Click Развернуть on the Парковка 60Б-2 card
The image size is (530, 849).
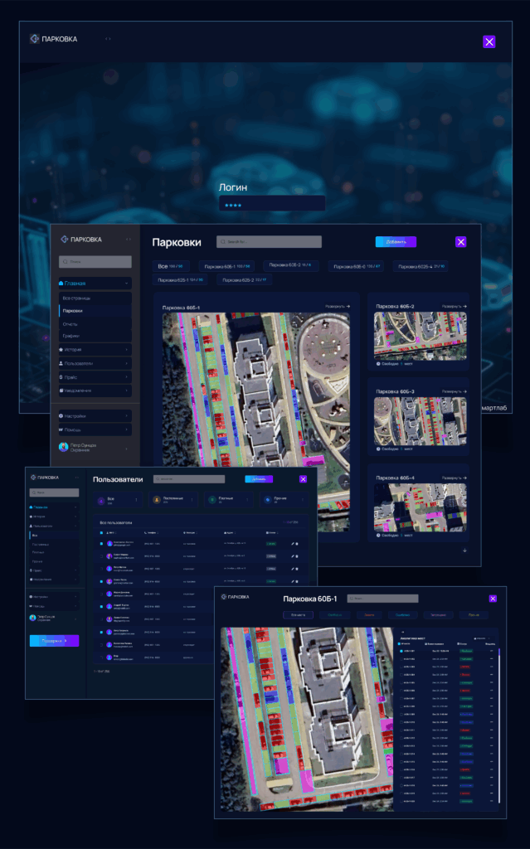point(455,307)
